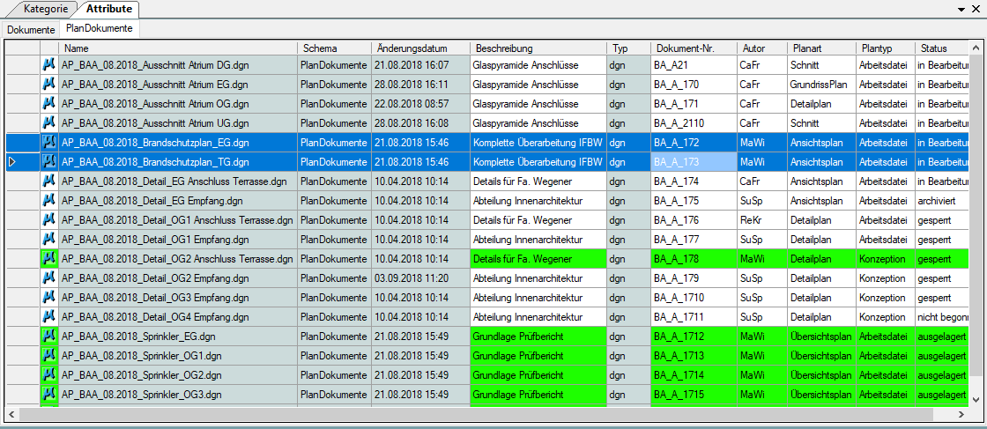Image resolution: width=987 pixels, height=429 pixels.
Task: Click horizontal scrollbar left arrow
Action: 12,414
